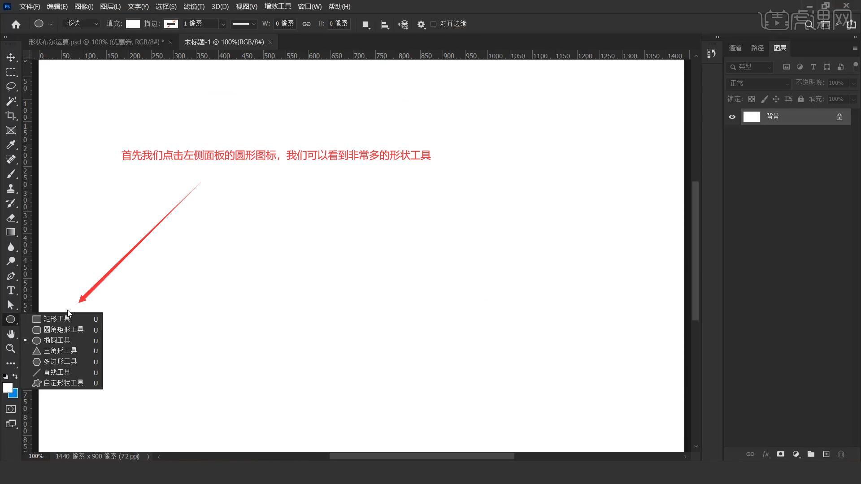Select the Frame tool

(11, 130)
